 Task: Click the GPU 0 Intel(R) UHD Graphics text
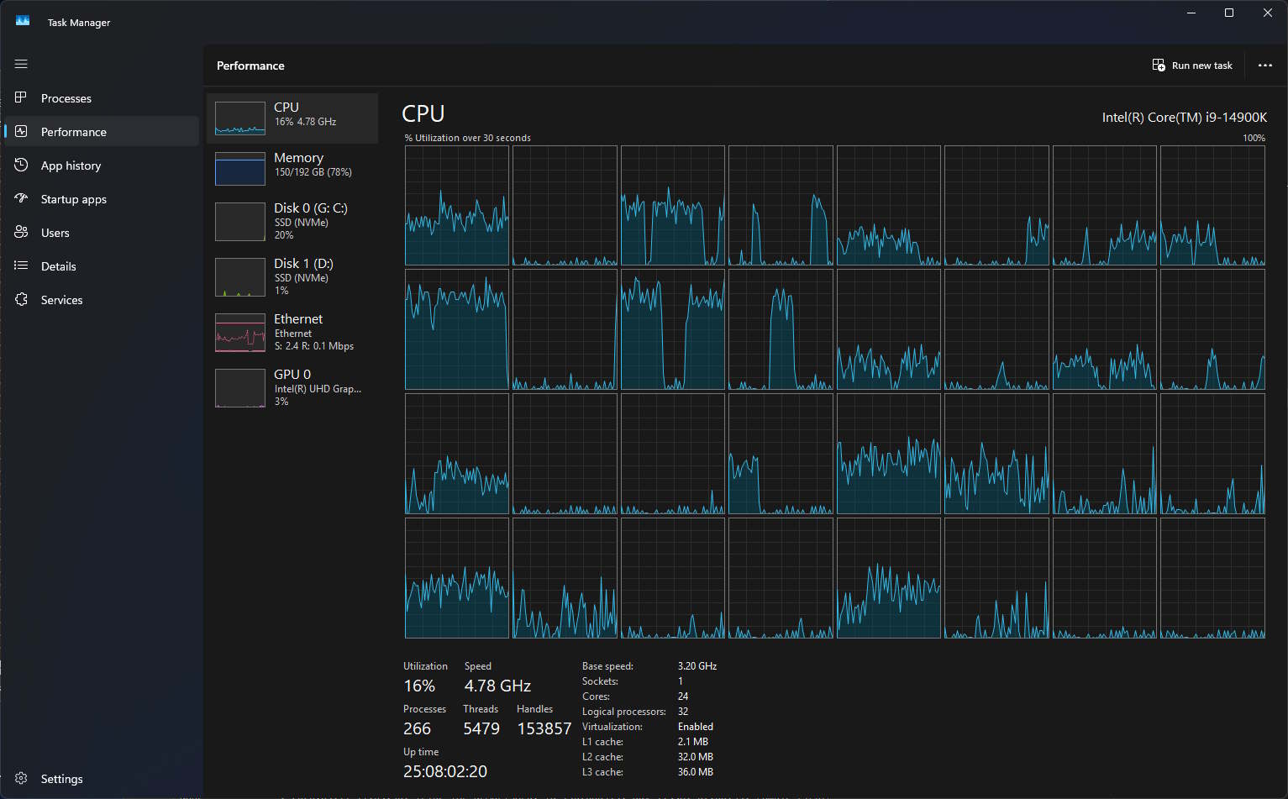pos(318,388)
